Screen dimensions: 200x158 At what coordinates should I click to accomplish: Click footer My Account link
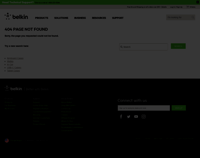click(9, 108)
